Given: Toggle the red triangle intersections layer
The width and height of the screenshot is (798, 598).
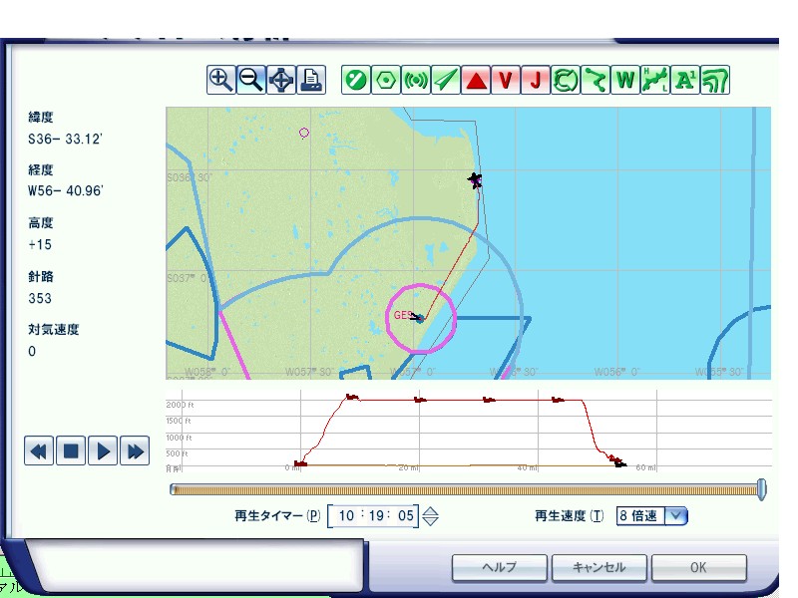Looking at the screenshot, I should [x=476, y=80].
